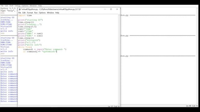The height and width of the screenshot is (112, 200).
Task: Open Options menu in the Shell window
Action: [x=25, y=6]
